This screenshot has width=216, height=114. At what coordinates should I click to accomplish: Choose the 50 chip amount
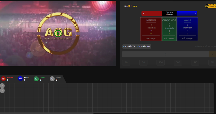143,63
